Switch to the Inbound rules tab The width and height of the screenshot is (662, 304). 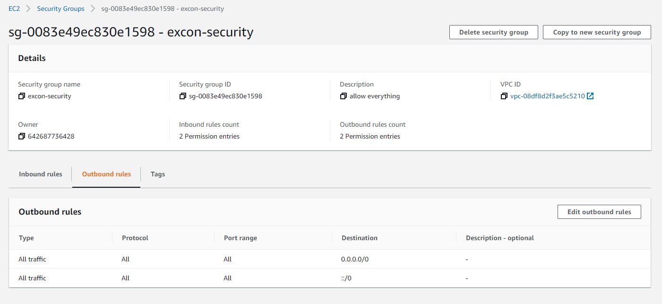pos(41,174)
